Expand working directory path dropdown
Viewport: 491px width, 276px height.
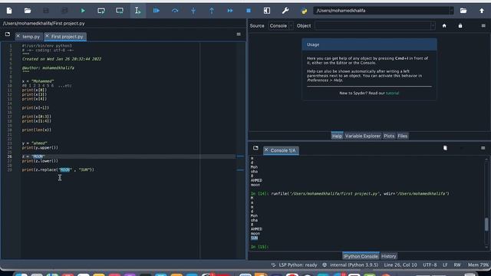click(x=451, y=11)
